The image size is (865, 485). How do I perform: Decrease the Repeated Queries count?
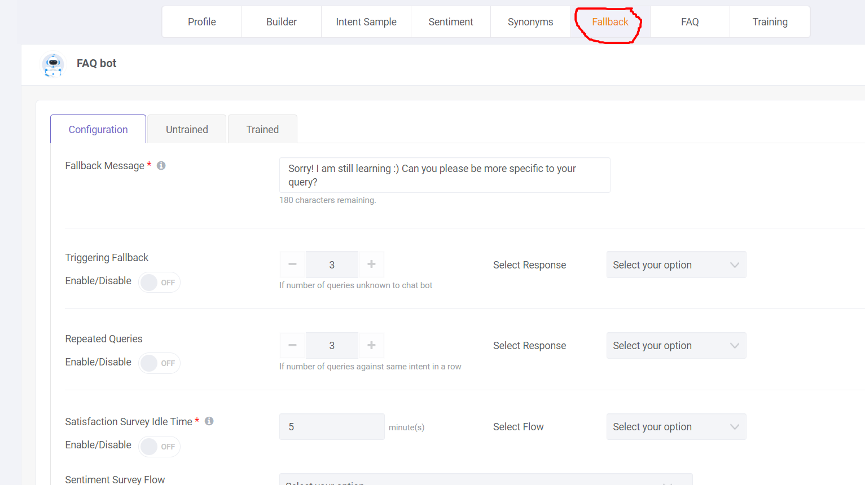[x=292, y=345]
